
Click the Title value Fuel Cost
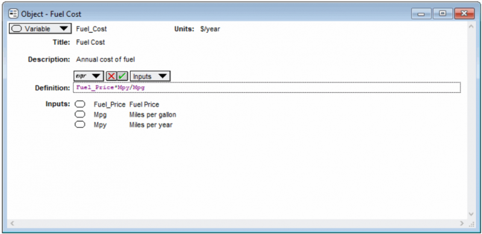90,42
